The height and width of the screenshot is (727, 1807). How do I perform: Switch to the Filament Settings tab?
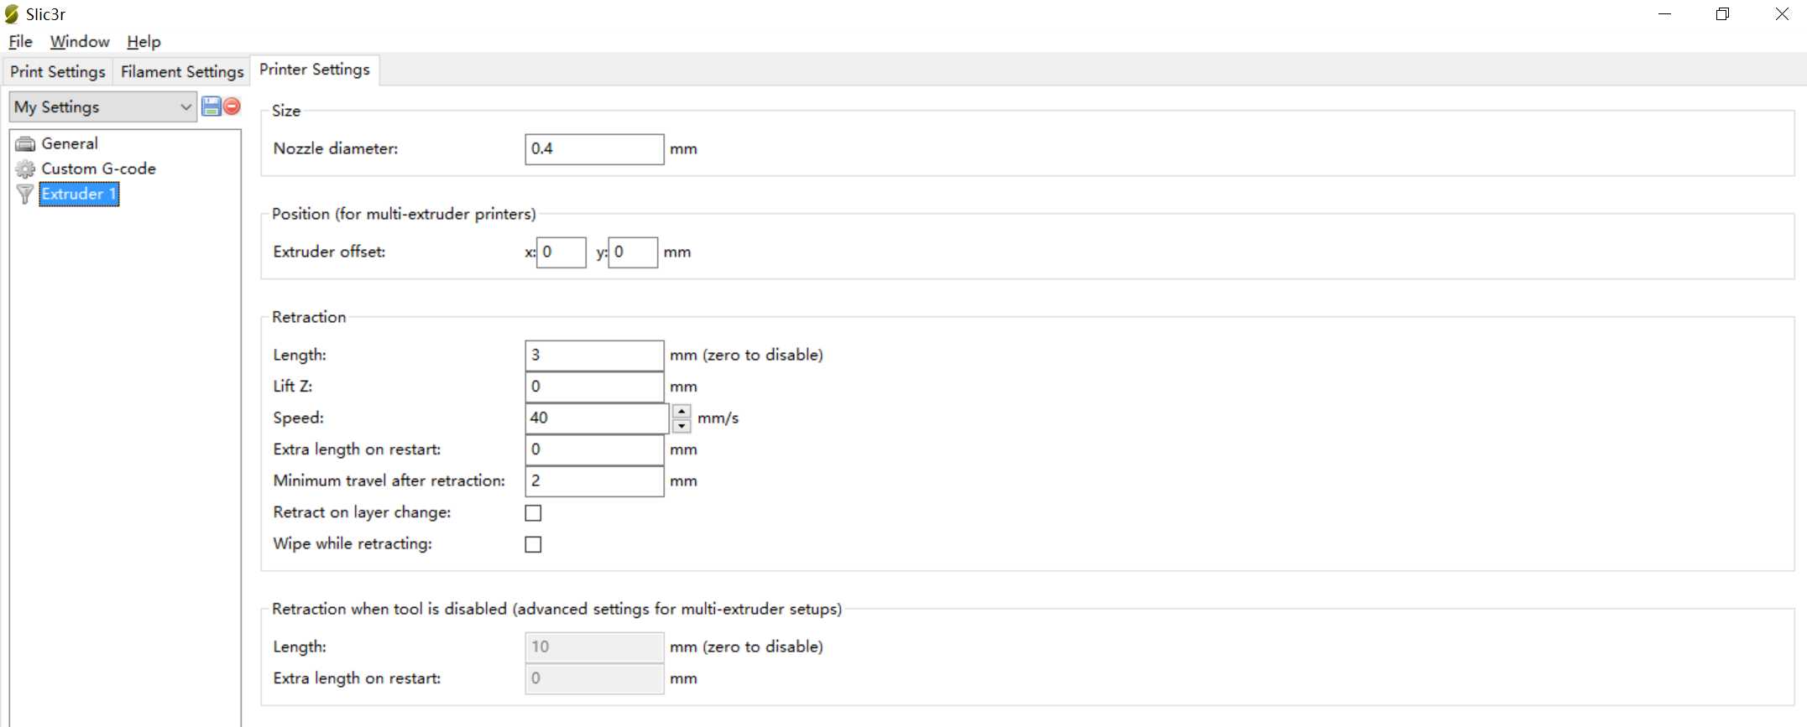182,71
